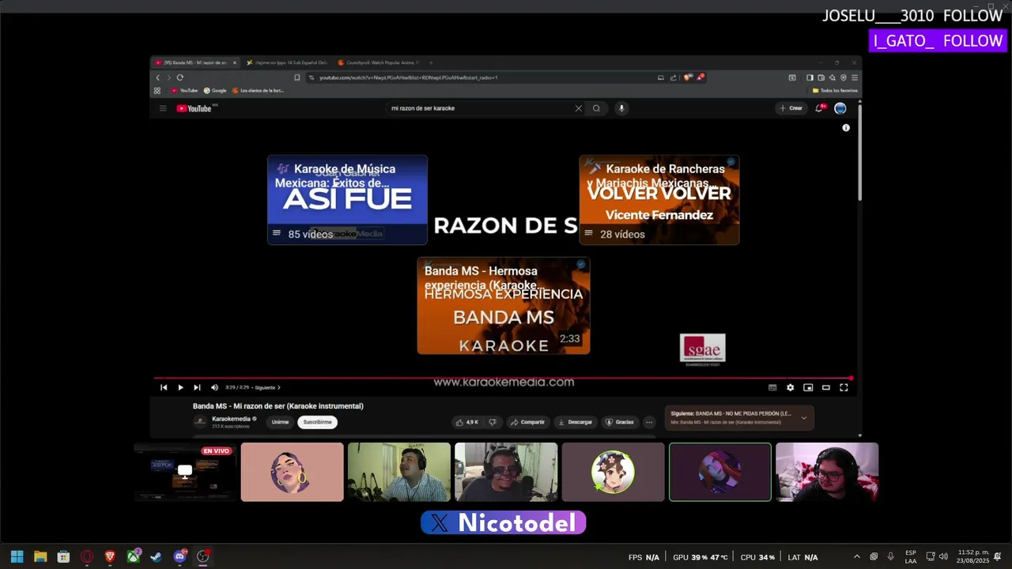Viewport: 1012px width, 569px height.
Task: Reload the page in the browser toolbar
Action: click(180, 77)
